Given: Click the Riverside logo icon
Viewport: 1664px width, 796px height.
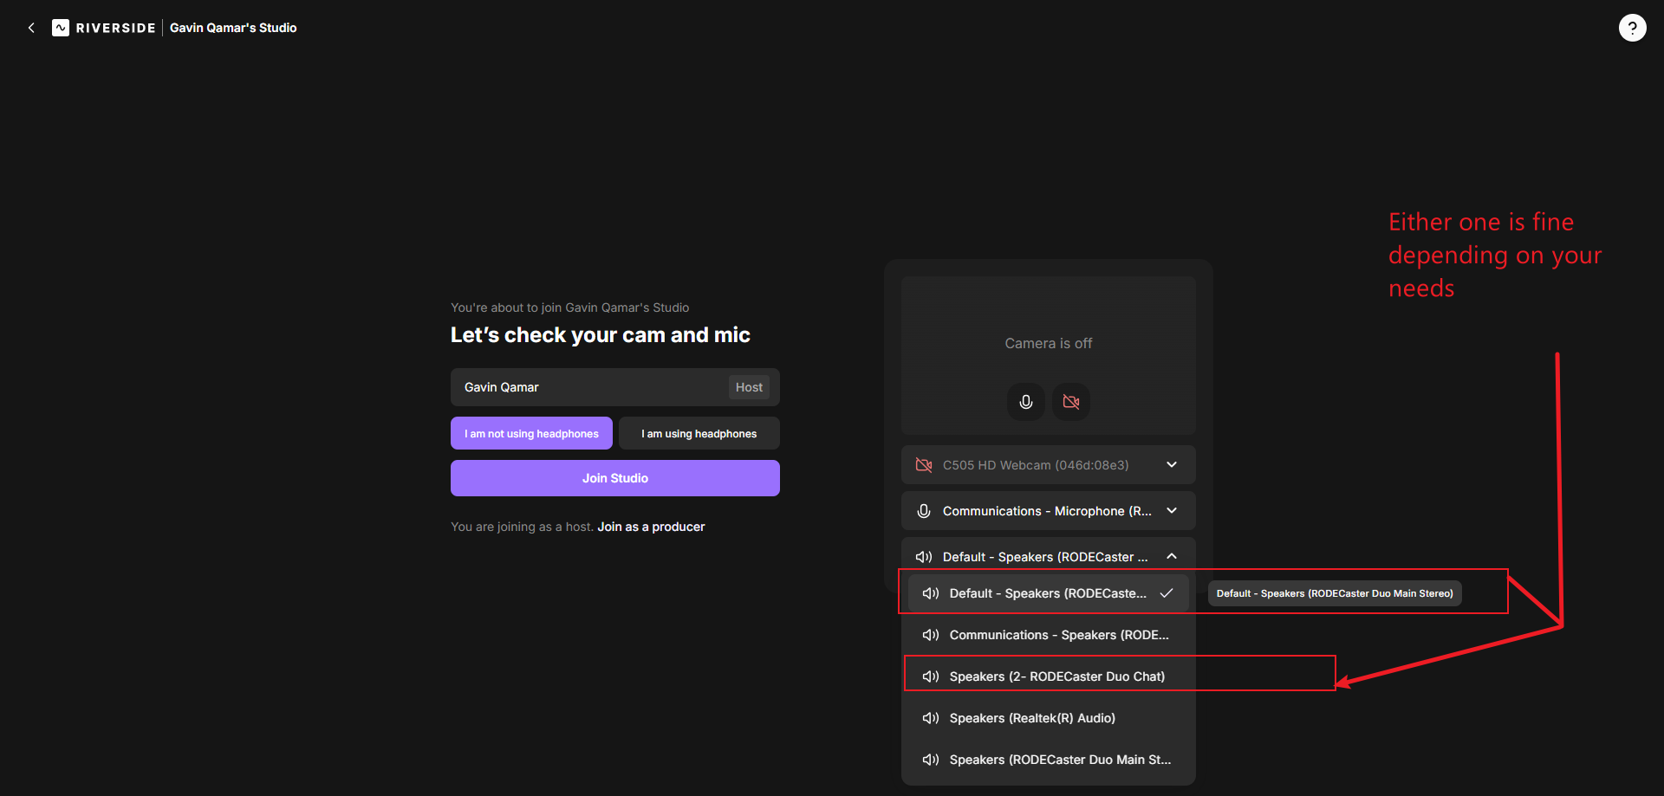Looking at the screenshot, I should (x=61, y=28).
